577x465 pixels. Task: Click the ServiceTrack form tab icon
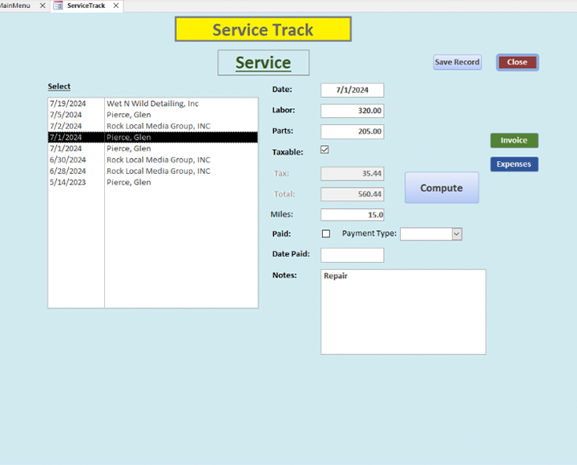pos(59,6)
